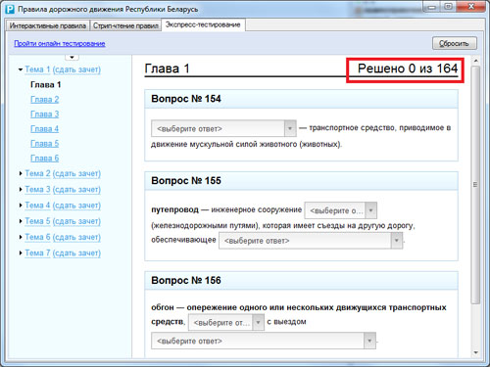Select the Экспресс-тестирование tab
Image resolution: width=490 pixels, height=367 pixels.
(203, 24)
